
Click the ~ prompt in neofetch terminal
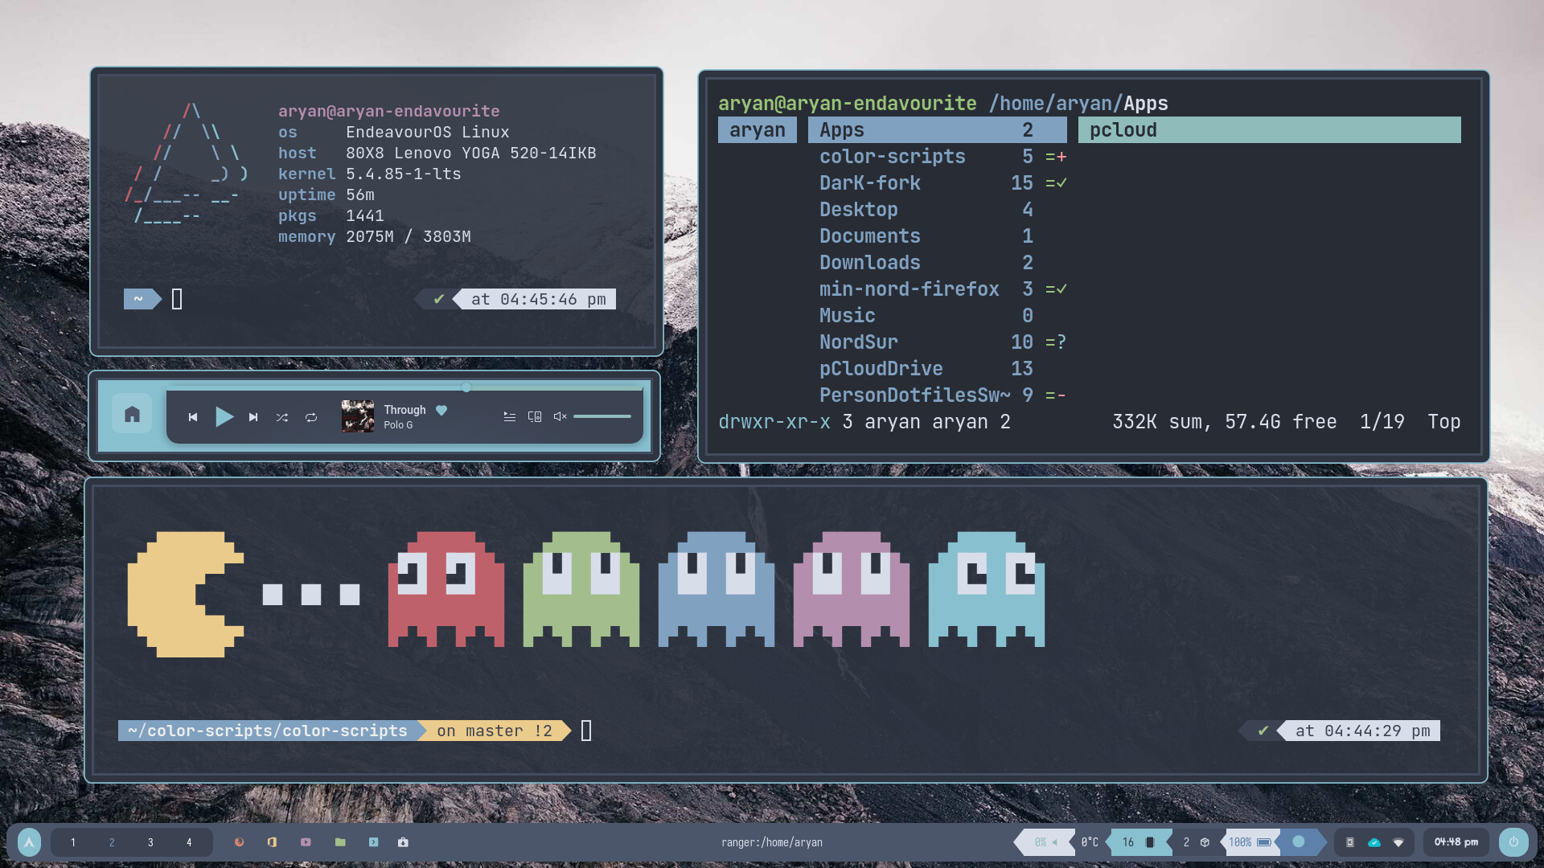click(x=142, y=299)
